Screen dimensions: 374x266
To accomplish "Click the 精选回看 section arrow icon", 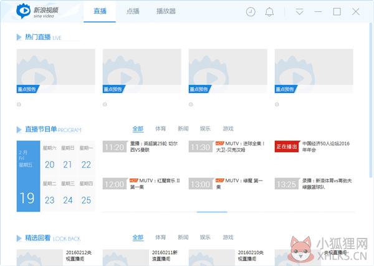I will (19, 238).
